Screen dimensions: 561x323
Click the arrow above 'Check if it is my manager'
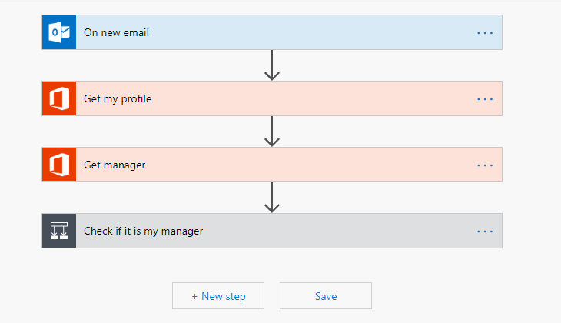pos(272,198)
